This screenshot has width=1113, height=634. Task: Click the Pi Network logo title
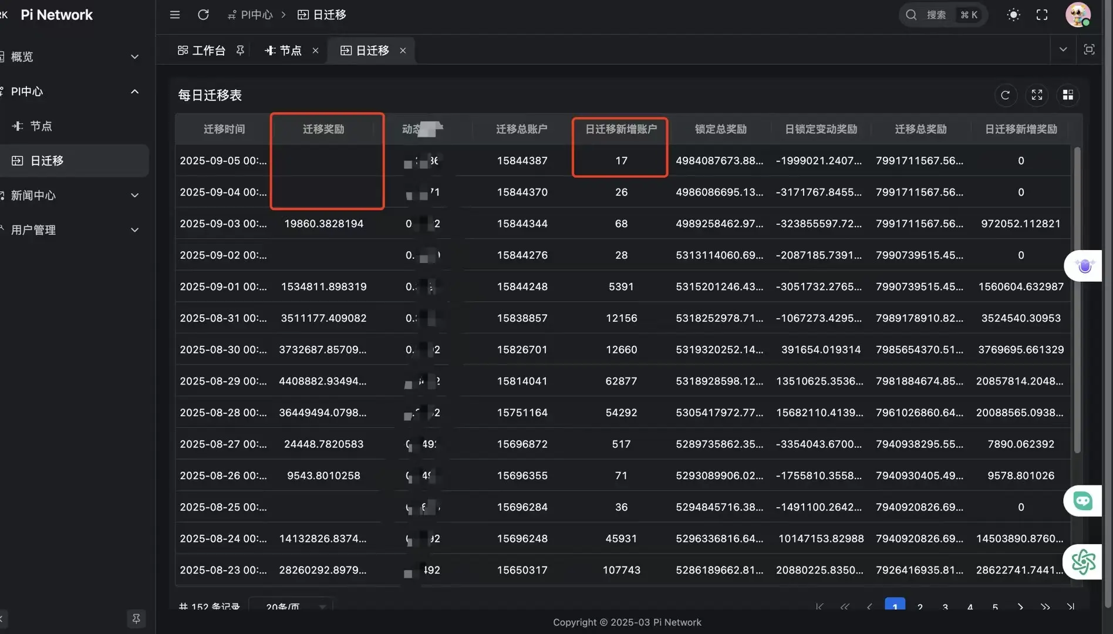pyautogui.click(x=56, y=15)
